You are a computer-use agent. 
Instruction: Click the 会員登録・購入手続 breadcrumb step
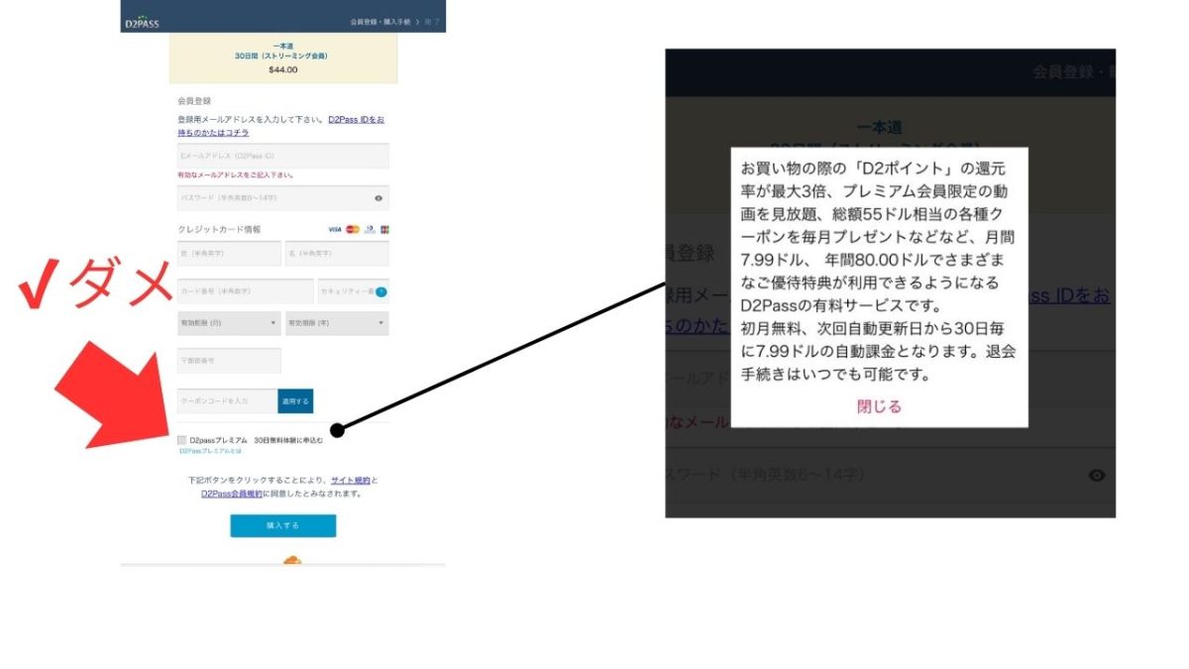(x=380, y=20)
